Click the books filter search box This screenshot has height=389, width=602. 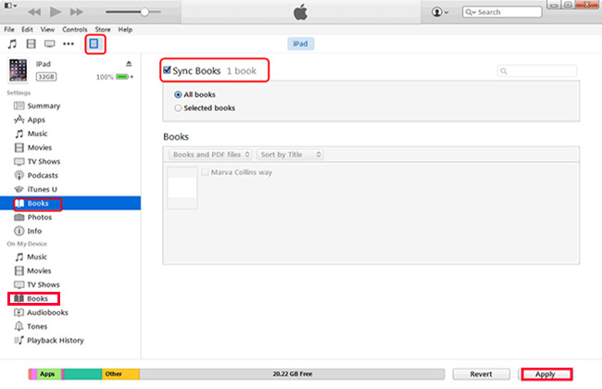[x=537, y=71]
